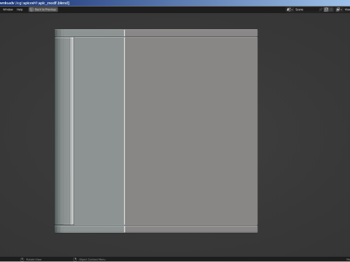Viewport: 350px width, 262px height.
Task: Open the Help menu
Action: coord(20,9)
